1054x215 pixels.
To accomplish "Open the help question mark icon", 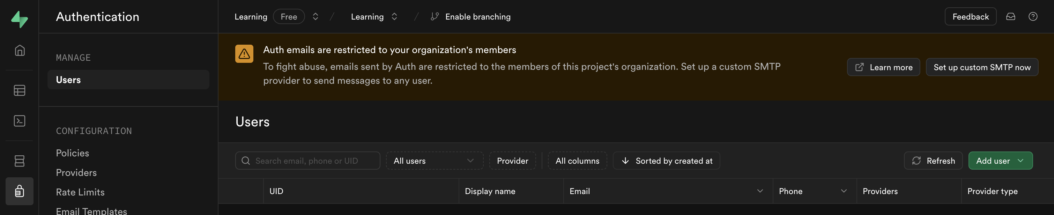I will (1033, 16).
